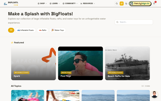Expand the Resources dropdown menu
This screenshot has width=161, height=101.
coord(88,4)
